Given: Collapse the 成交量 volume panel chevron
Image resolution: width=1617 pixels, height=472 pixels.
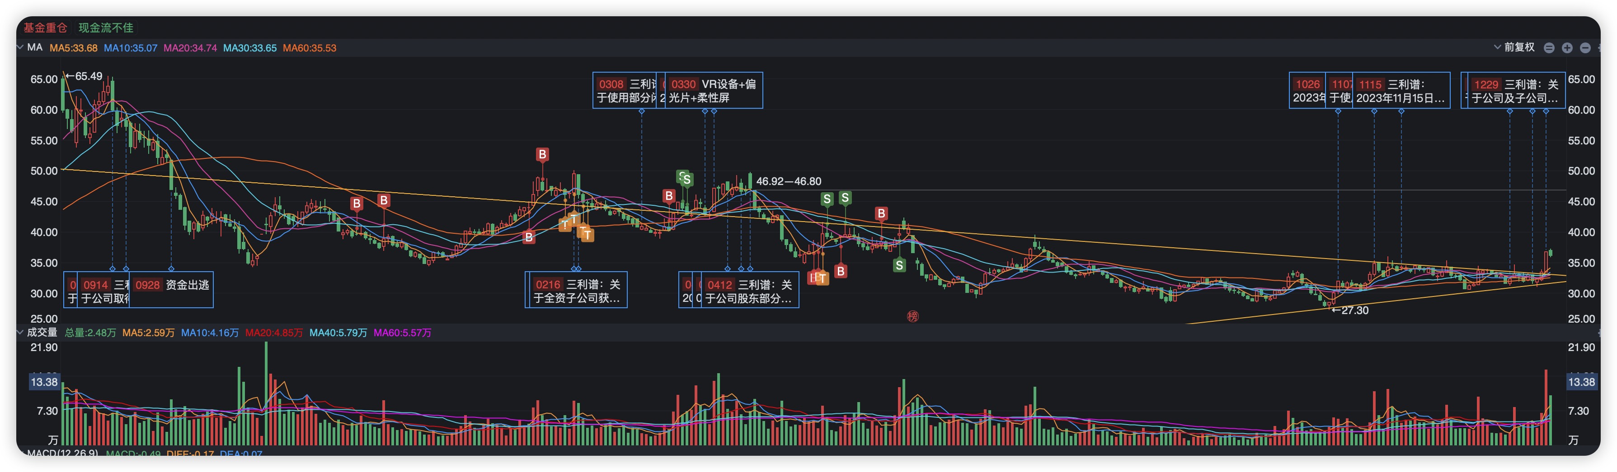Looking at the screenshot, I should point(21,332).
